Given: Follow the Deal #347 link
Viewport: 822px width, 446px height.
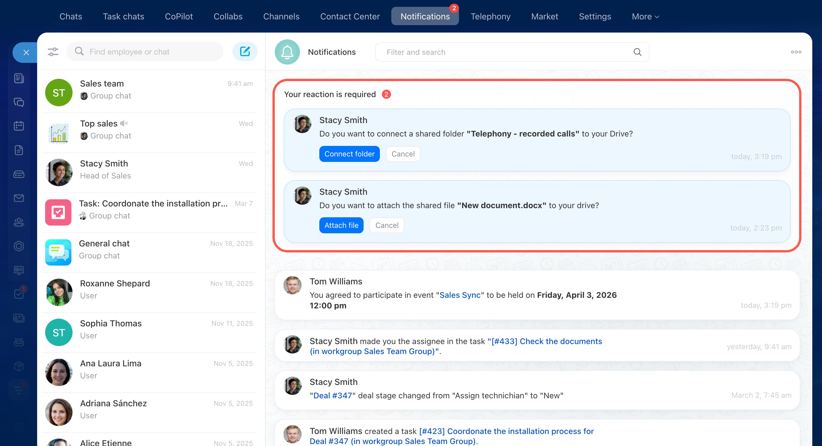Looking at the screenshot, I should click(x=332, y=395).
